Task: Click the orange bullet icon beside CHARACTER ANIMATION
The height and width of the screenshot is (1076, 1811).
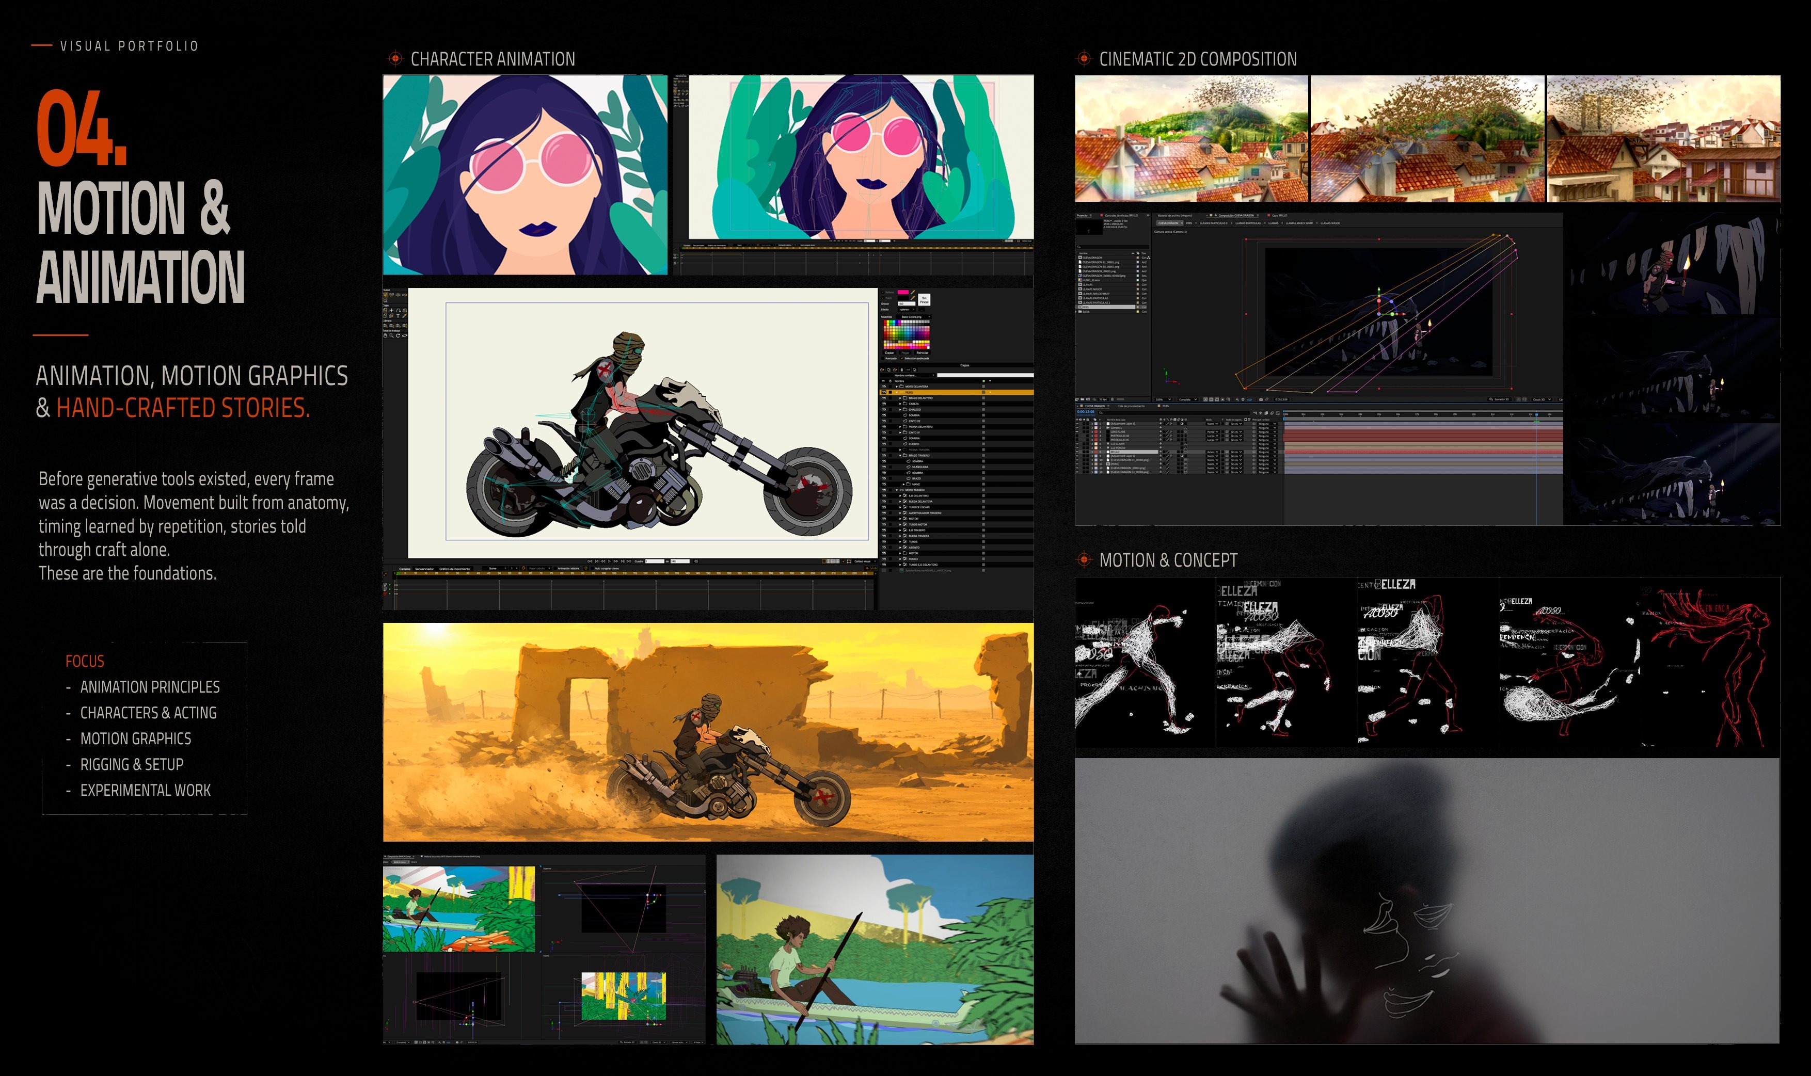Action: [395, 59]
